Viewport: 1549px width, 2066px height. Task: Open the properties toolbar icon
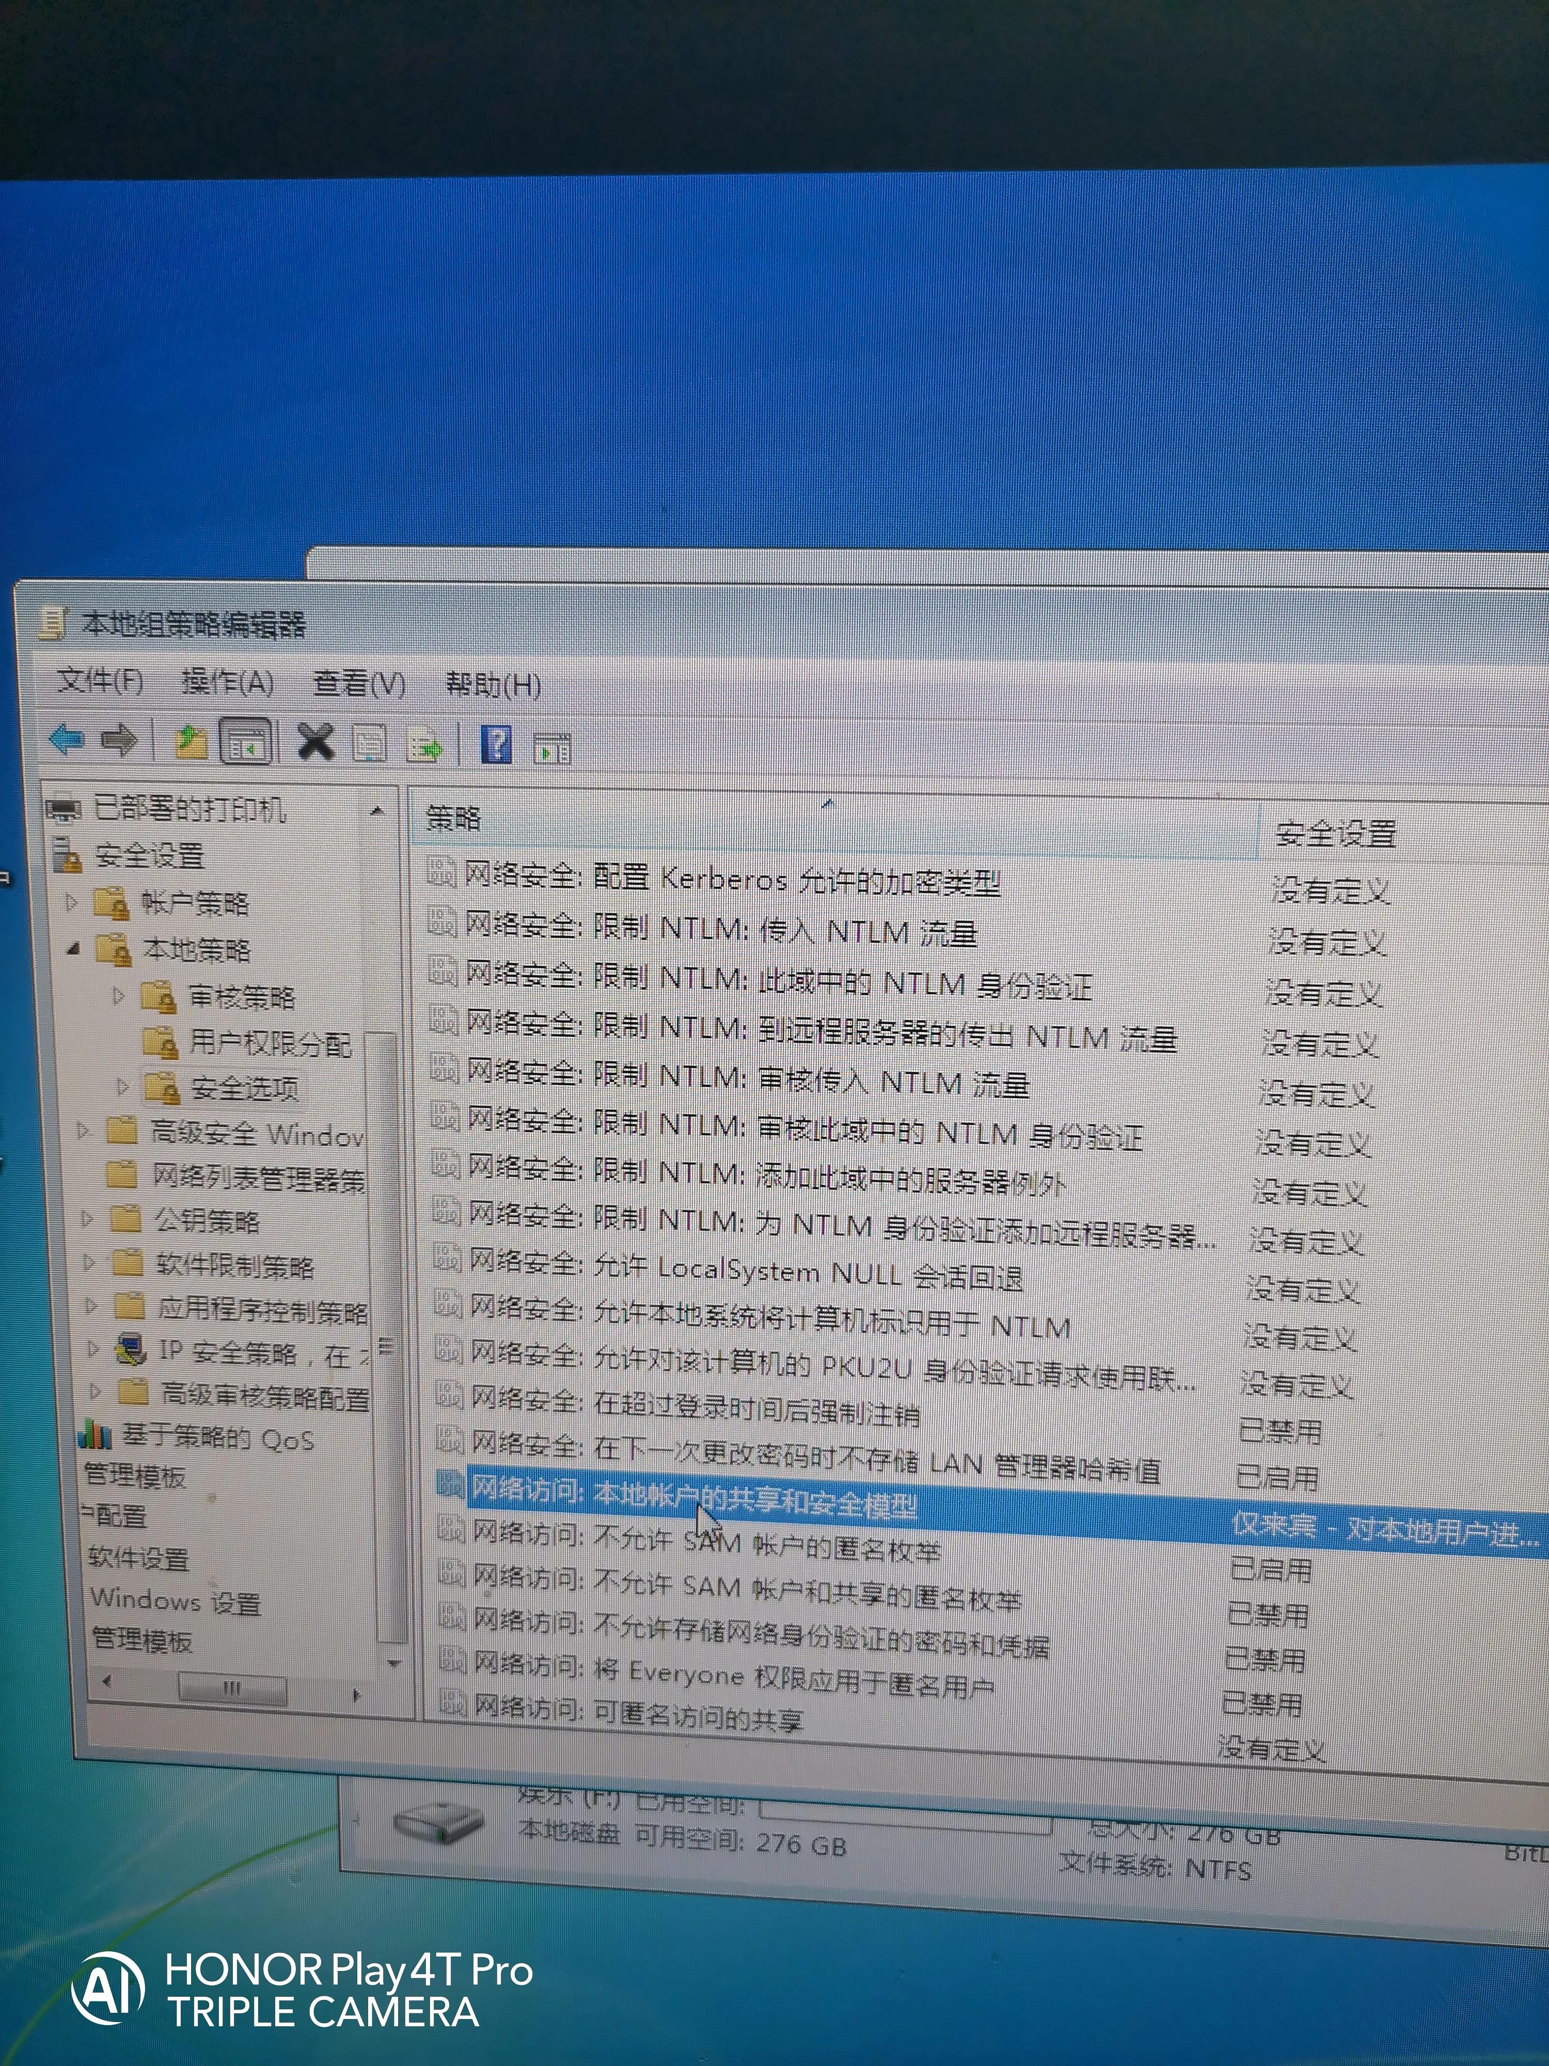pos(372,743)
